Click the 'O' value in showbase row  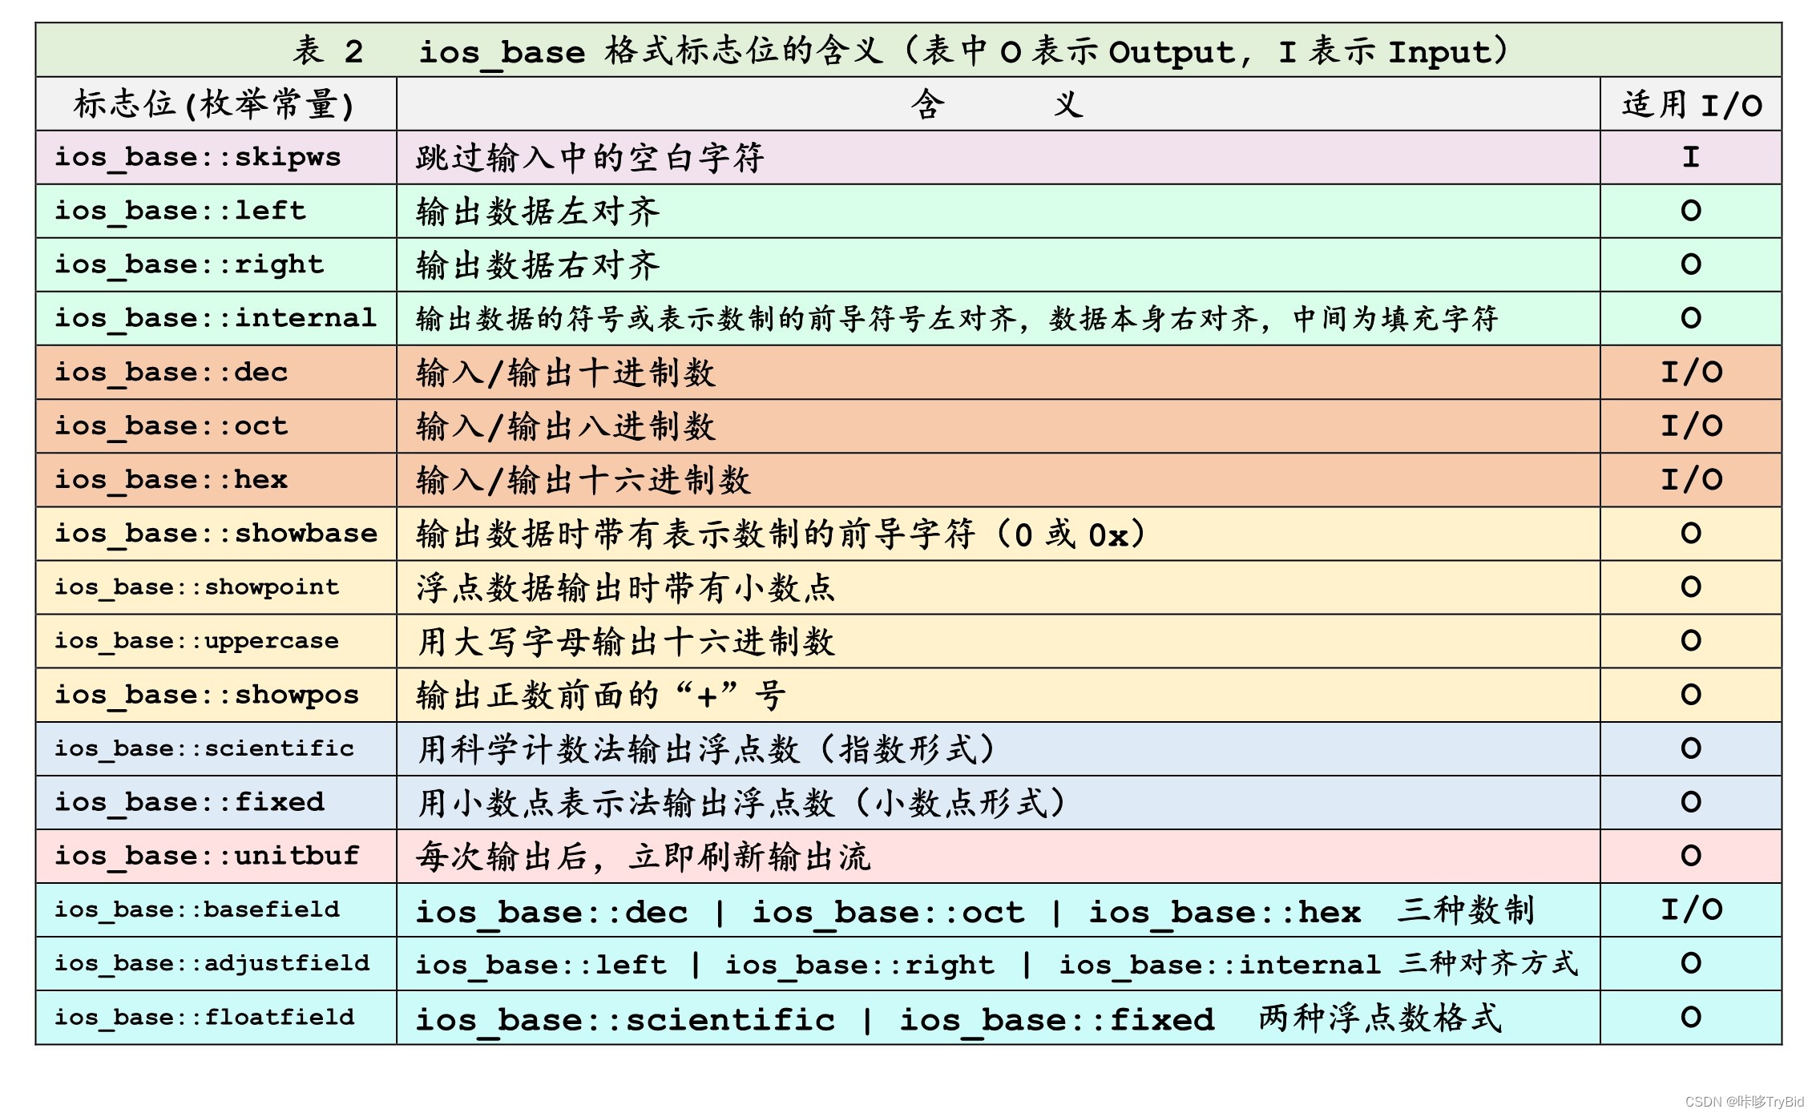pyautogui.click(x=1691, y=533)
